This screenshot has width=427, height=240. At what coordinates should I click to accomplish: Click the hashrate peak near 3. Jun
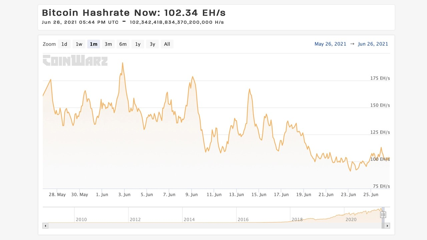[122, 63]
